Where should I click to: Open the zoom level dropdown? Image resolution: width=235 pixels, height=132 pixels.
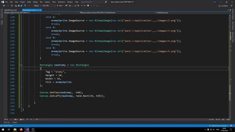pos(7,120)
